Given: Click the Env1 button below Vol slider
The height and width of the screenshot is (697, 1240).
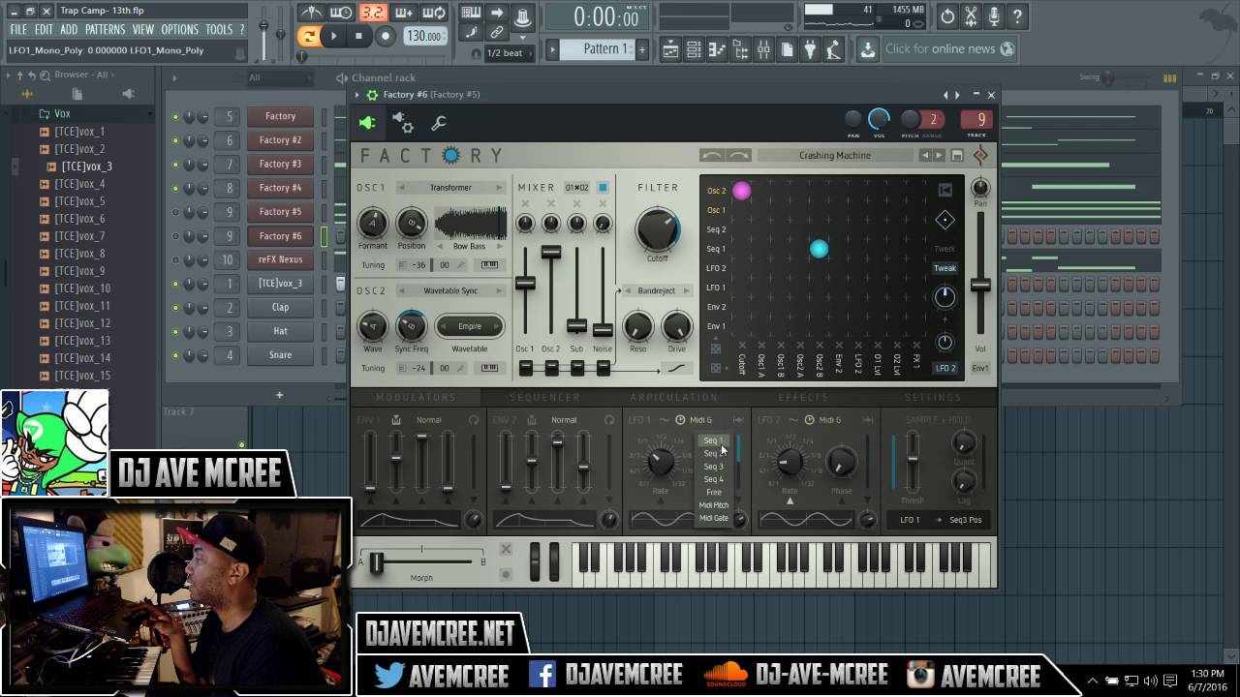Looking at the screenshot, I should [x=980, y=368].
